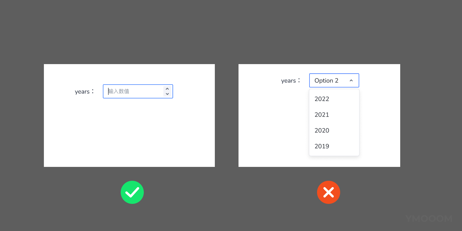Click the YMOOOM watermark
Viewport: 462px width, 231px height.
pos(429,219)
